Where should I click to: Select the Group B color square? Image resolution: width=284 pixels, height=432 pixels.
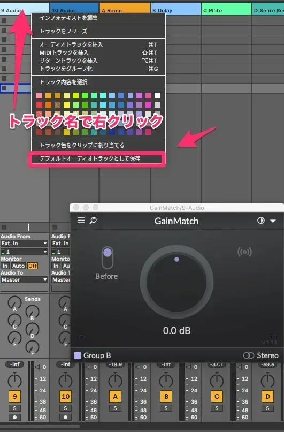(78, 355)
